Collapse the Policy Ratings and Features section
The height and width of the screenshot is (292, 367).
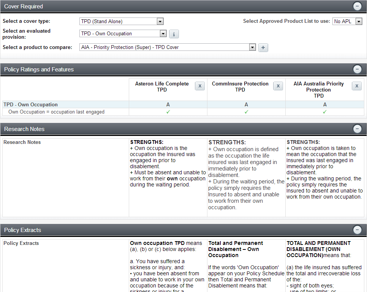(x=357, y=69)
